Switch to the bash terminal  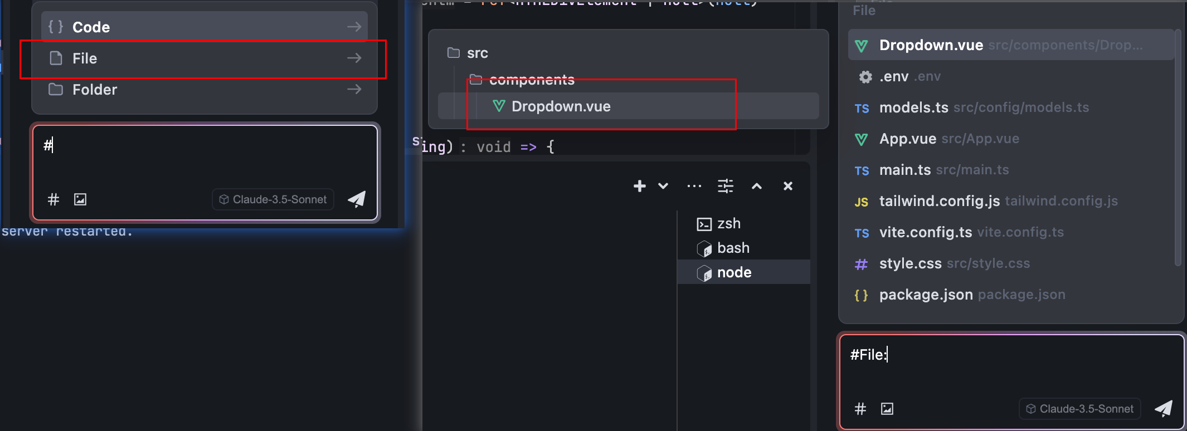click(x=733, y=248)
